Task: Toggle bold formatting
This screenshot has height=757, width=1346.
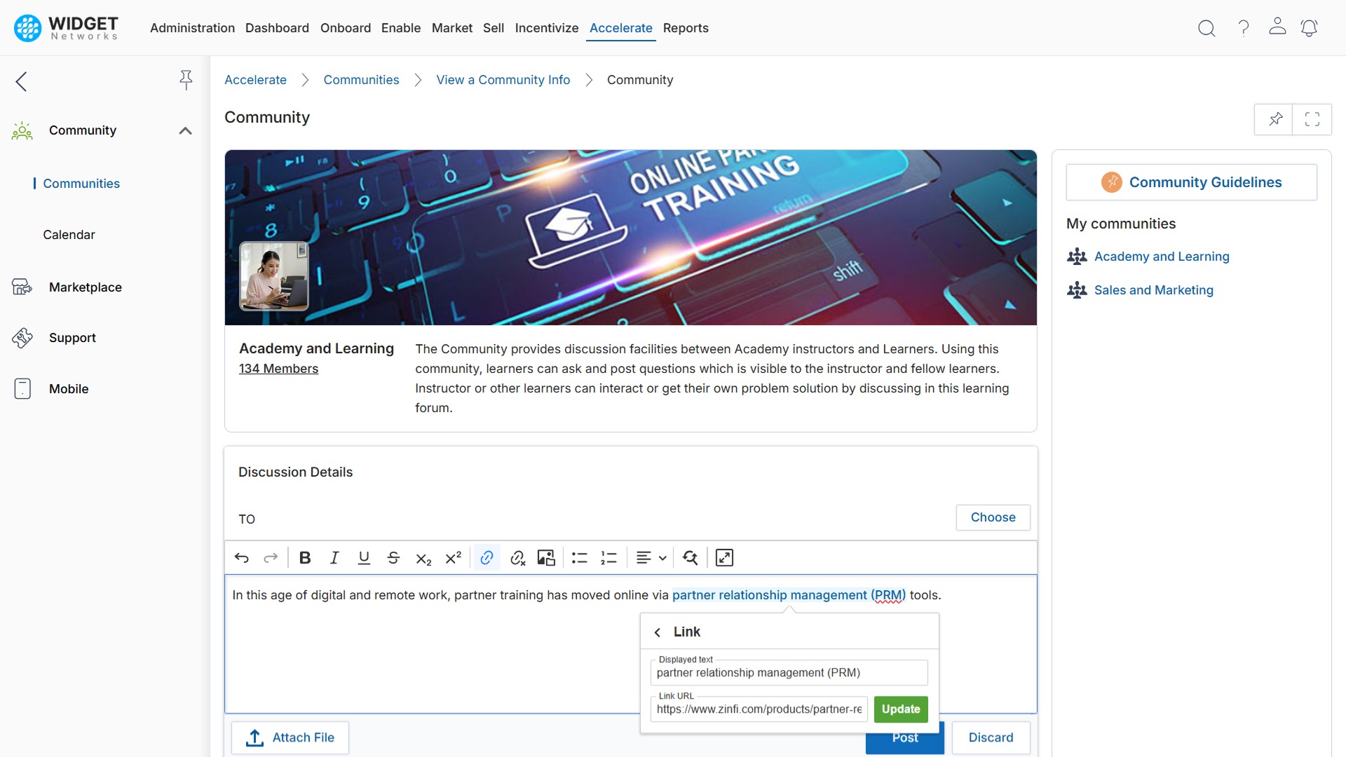Action: click(305, 558)
